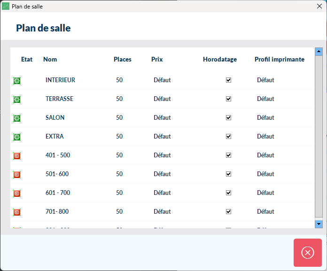This screenshot has height=271, width=327.
Task: Click the green state icon for INTERIEUR
Action: point(17,81)
